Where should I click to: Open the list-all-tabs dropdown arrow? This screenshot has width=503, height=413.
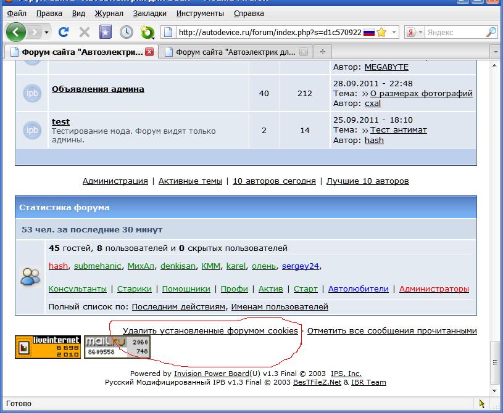point(496,52)
